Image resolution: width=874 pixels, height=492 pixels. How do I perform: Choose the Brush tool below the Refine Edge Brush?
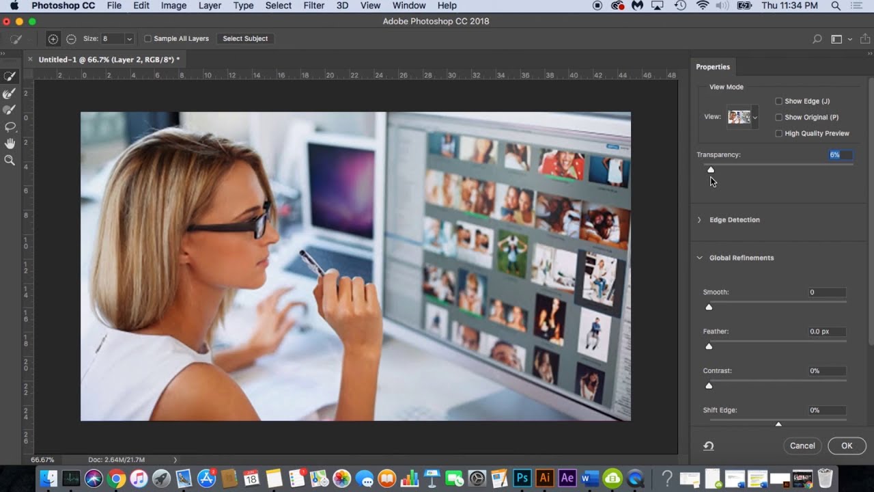pos(10,110)
